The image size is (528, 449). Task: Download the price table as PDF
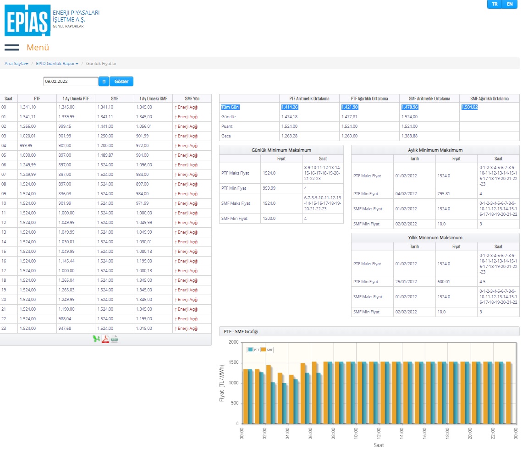tap(105, 339)
